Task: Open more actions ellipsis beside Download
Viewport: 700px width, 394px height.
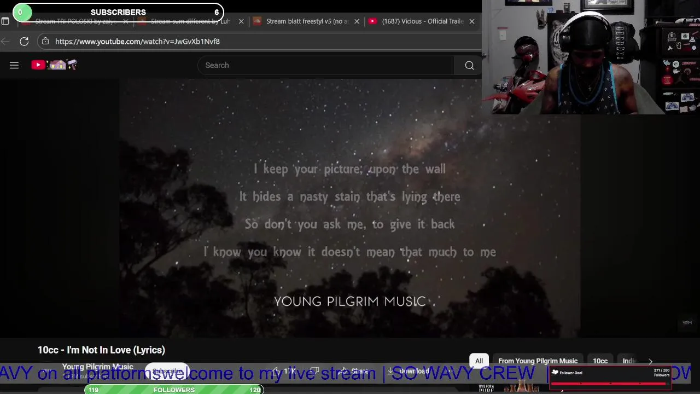Action: tap(450, 371)
